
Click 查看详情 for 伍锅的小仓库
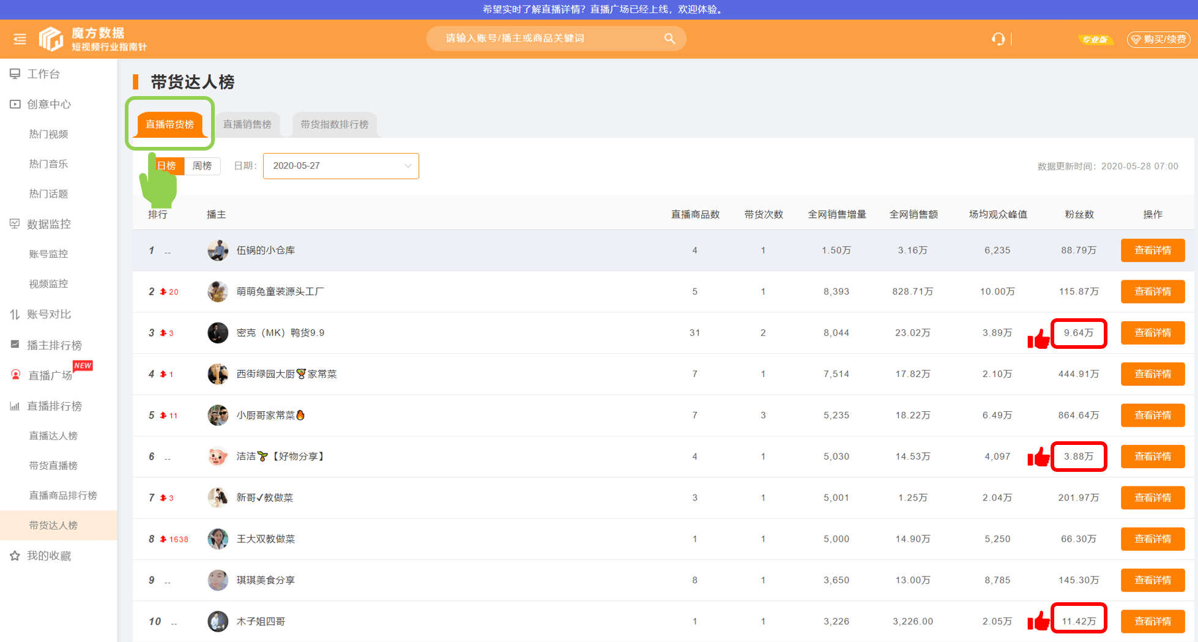coord(1153,250)
